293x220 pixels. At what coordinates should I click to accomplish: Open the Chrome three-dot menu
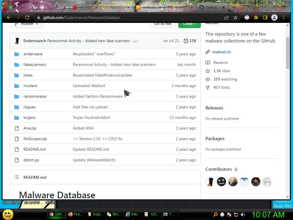point(284,17)
